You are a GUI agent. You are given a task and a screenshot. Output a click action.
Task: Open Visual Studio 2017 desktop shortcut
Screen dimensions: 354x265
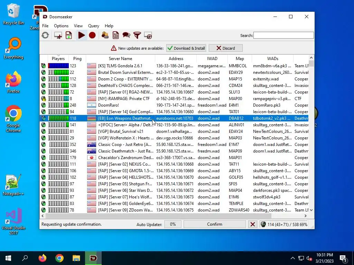pyautogui.click(x=13, y=221)
